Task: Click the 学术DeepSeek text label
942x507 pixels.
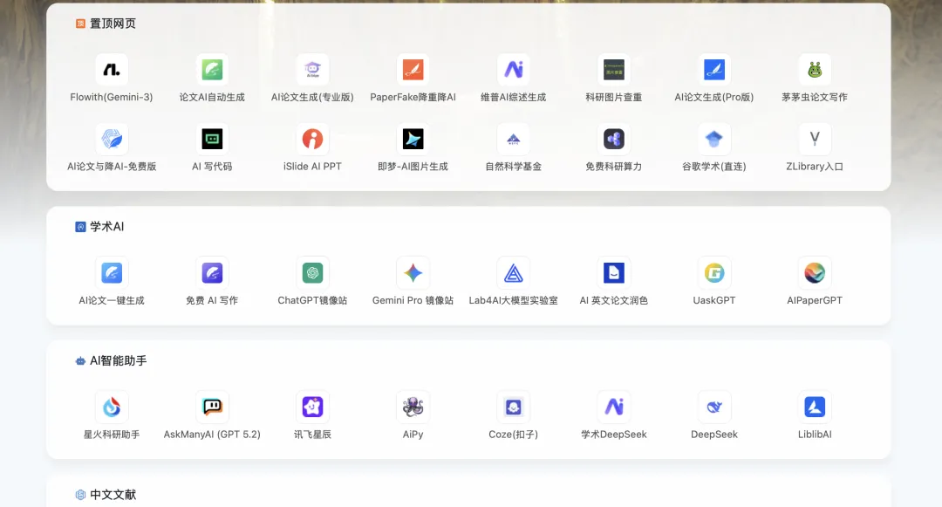Action: [613, 435]
